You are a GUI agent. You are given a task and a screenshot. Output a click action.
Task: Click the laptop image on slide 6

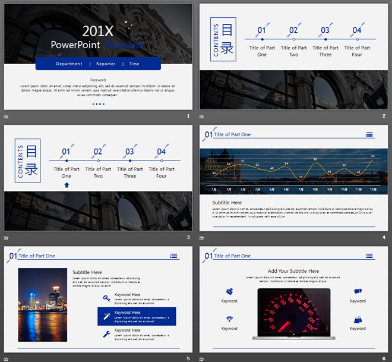coord(294,314)
